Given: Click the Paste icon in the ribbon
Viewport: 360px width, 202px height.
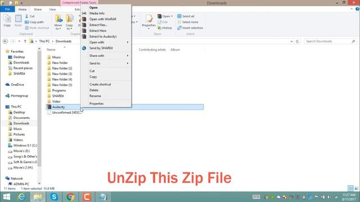Looking at the screenshot, I should (18, 19).
